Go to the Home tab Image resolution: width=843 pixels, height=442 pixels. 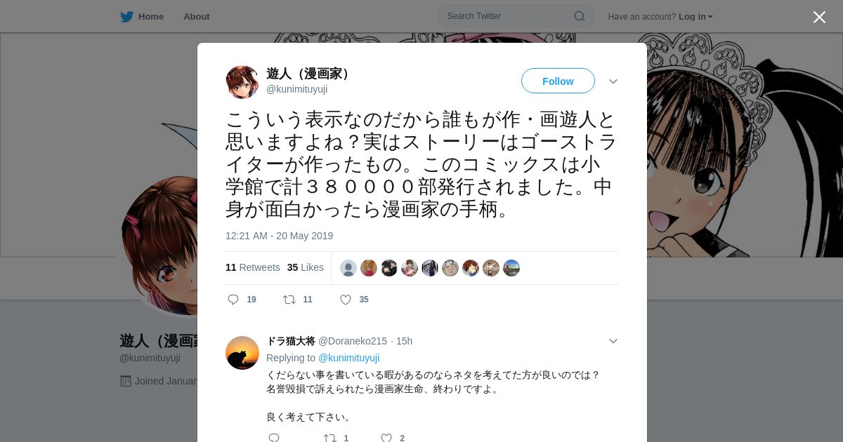click(x=151, y=16)
